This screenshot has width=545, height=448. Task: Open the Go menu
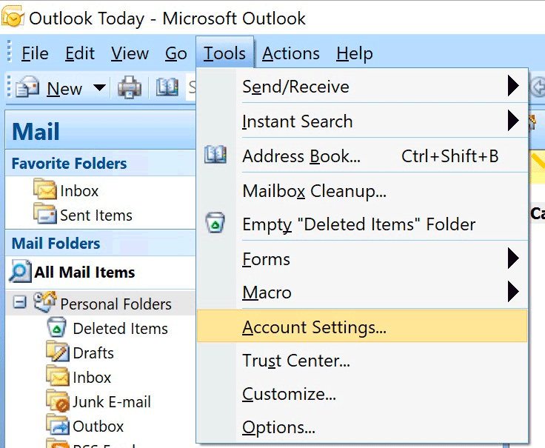(176, 53)
